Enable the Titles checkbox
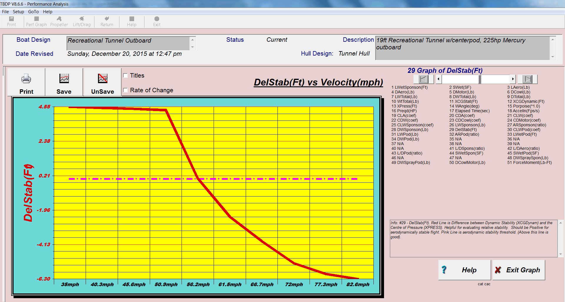The image size is (565, 302). point(125,75)
